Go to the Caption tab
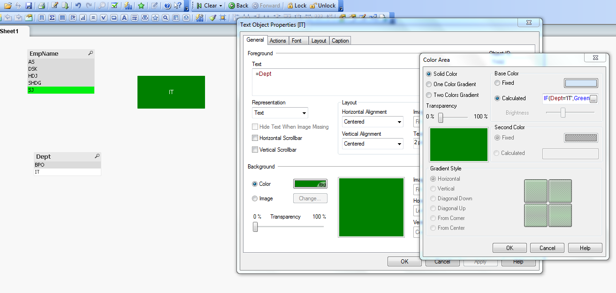Image resolution: width=616 pixels, height=293 pixels. 340,41
